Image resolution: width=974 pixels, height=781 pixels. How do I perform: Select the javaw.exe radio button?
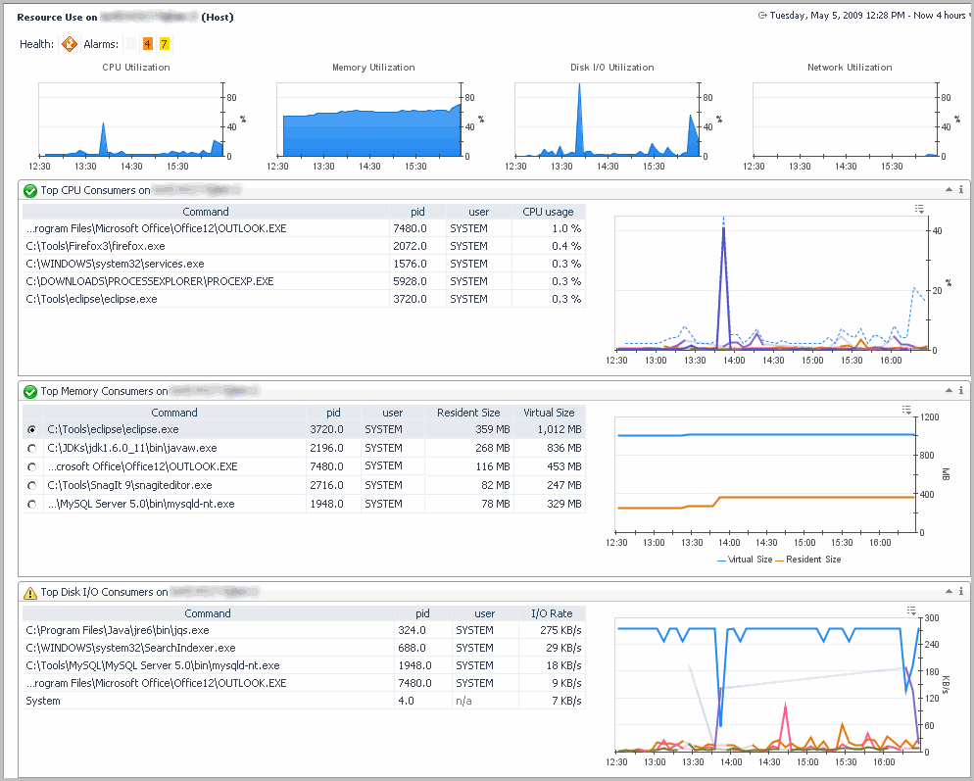pyautogui.click(x=32, y=449)
